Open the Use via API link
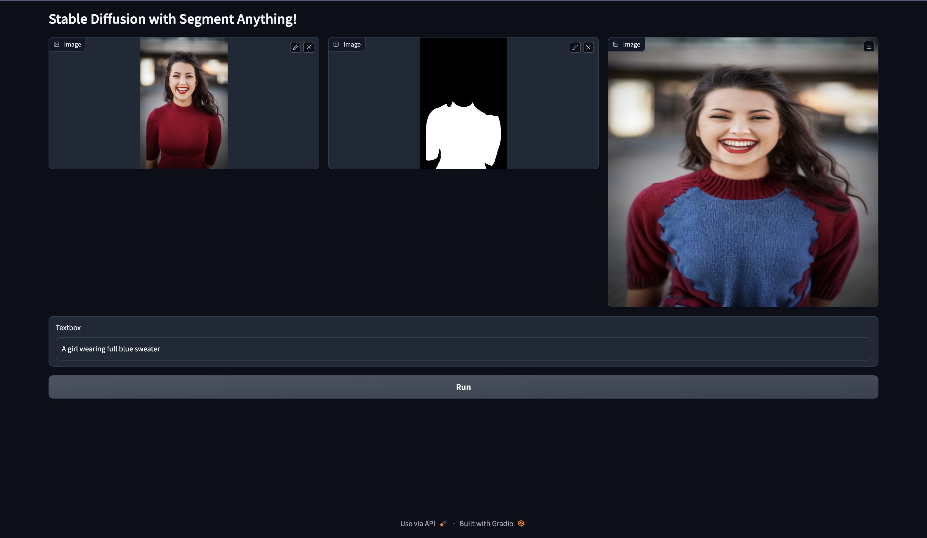The height and width of the screenshot is (538, 927). [x=417, y=523]
